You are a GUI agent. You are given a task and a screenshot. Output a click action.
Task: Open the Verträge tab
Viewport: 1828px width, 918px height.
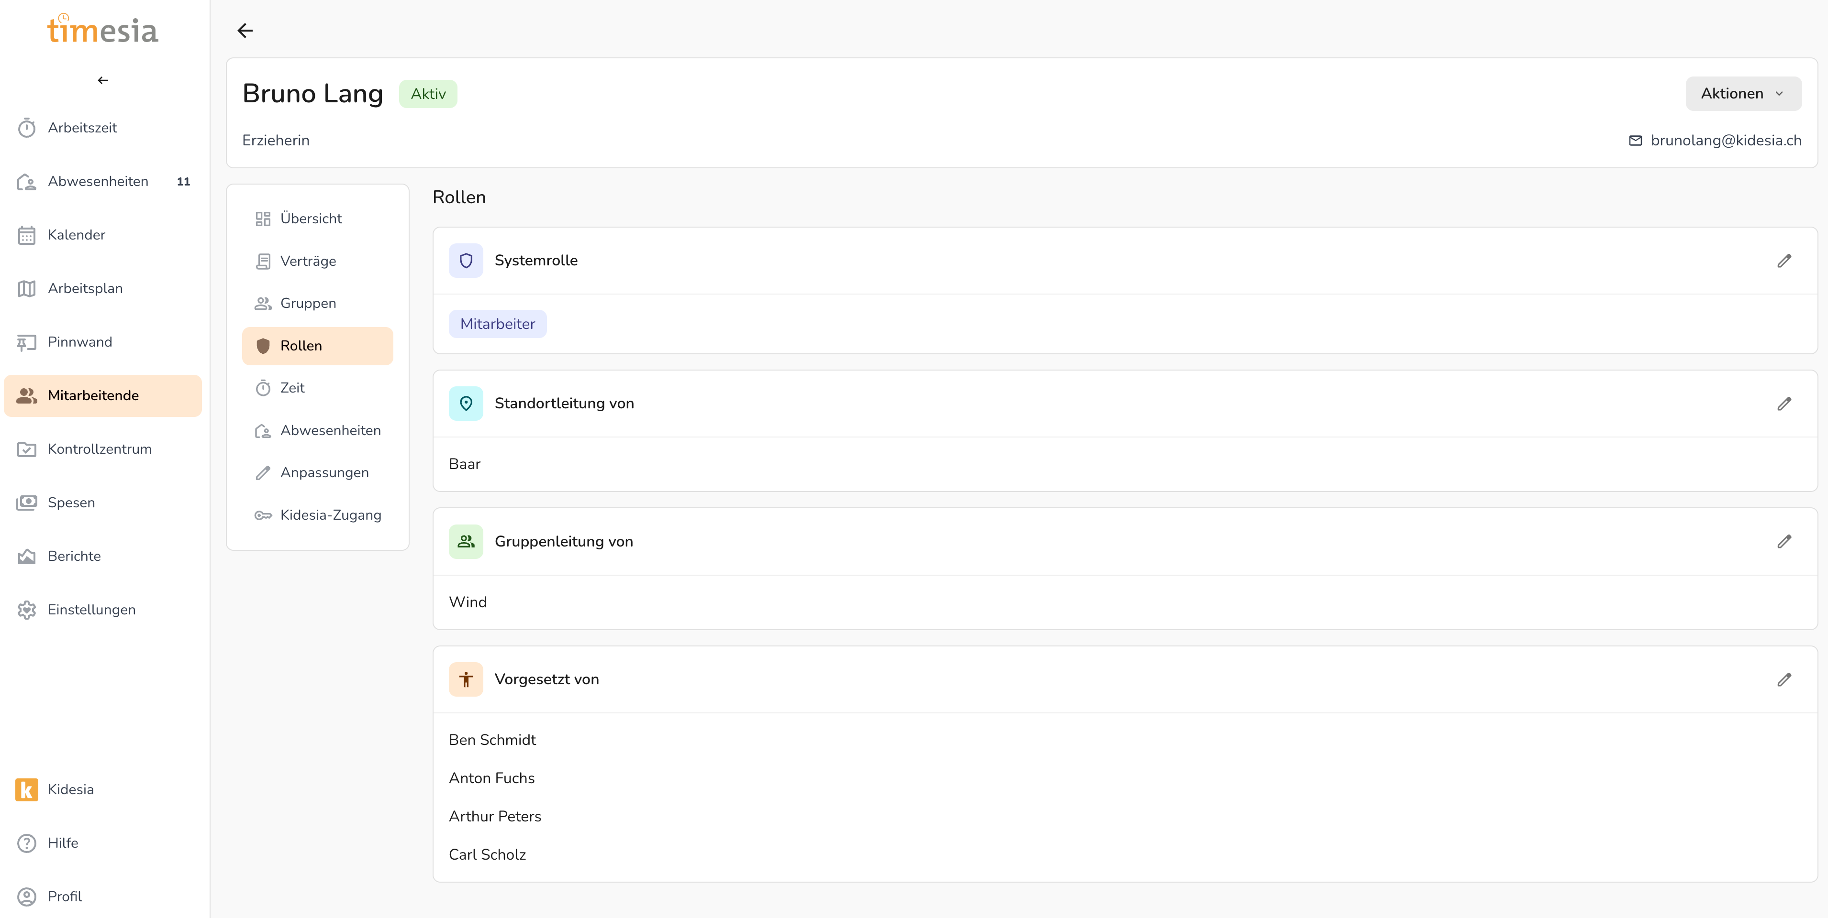click(x=308, y=261)
